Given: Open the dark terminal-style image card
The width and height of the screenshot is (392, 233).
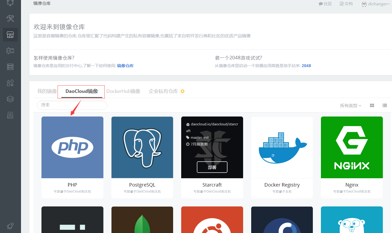Looking at the screenshot, I should (x=72, y=220).
